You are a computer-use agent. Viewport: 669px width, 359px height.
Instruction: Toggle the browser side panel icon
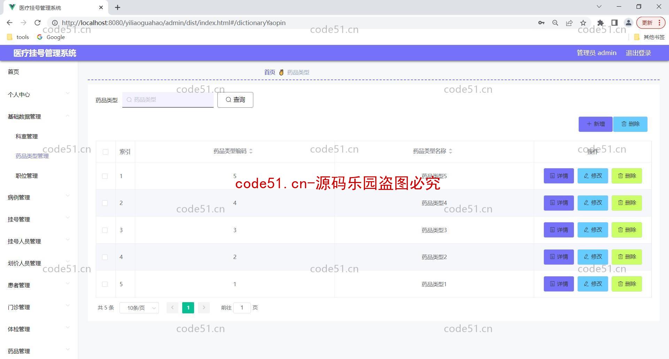(x=614, y=23)
